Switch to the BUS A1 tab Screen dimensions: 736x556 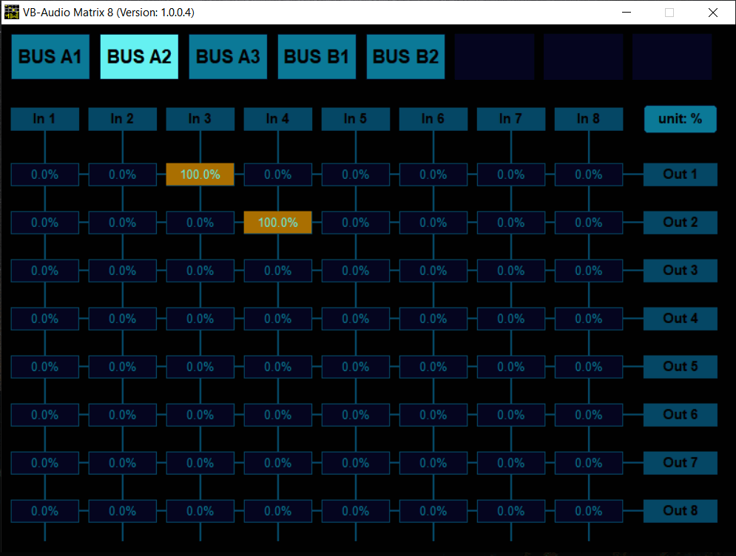click(50, 56)
